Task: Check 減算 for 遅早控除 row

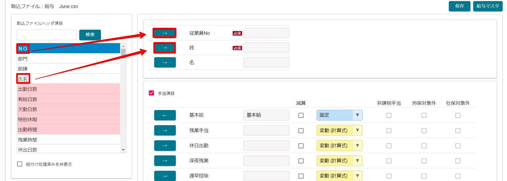Action: pyautogui.click(x=301, y=176)
